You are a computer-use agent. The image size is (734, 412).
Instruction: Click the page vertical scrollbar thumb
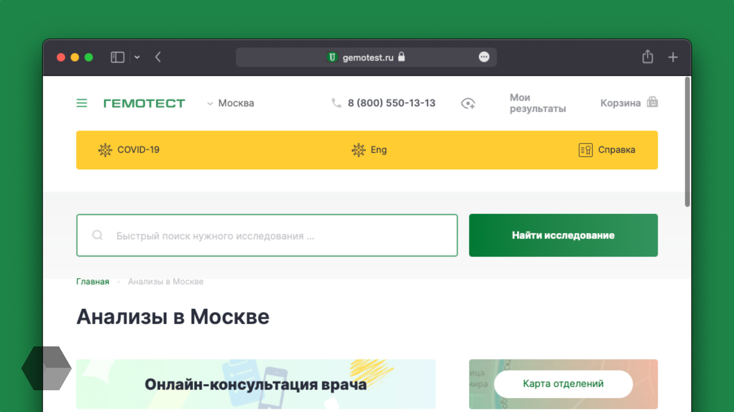(x=687, y=142)
